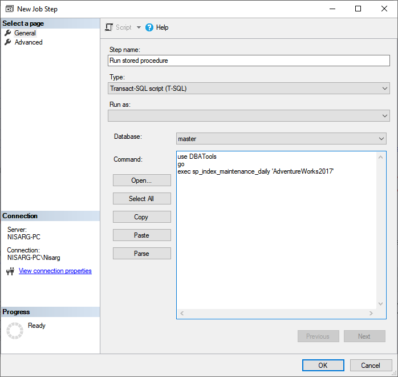The height and width of the screenshot is (377, 398).
Task: Click into the Step name field
Action: click(x=249, y=61)
